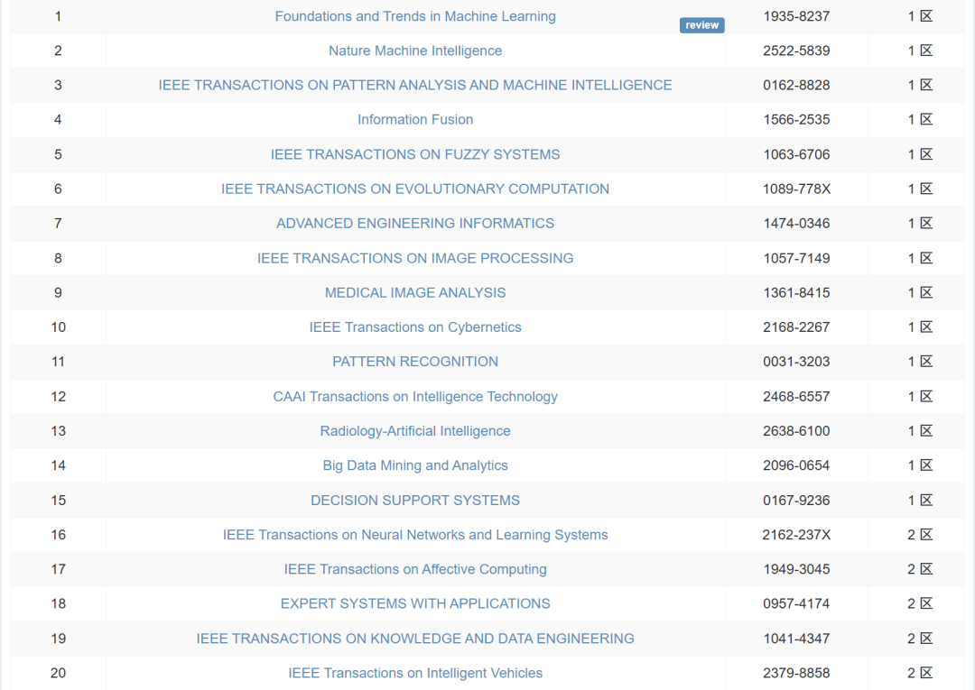
Task: Select ISSN 1566-2535 cell
Action: click(796, 120)
